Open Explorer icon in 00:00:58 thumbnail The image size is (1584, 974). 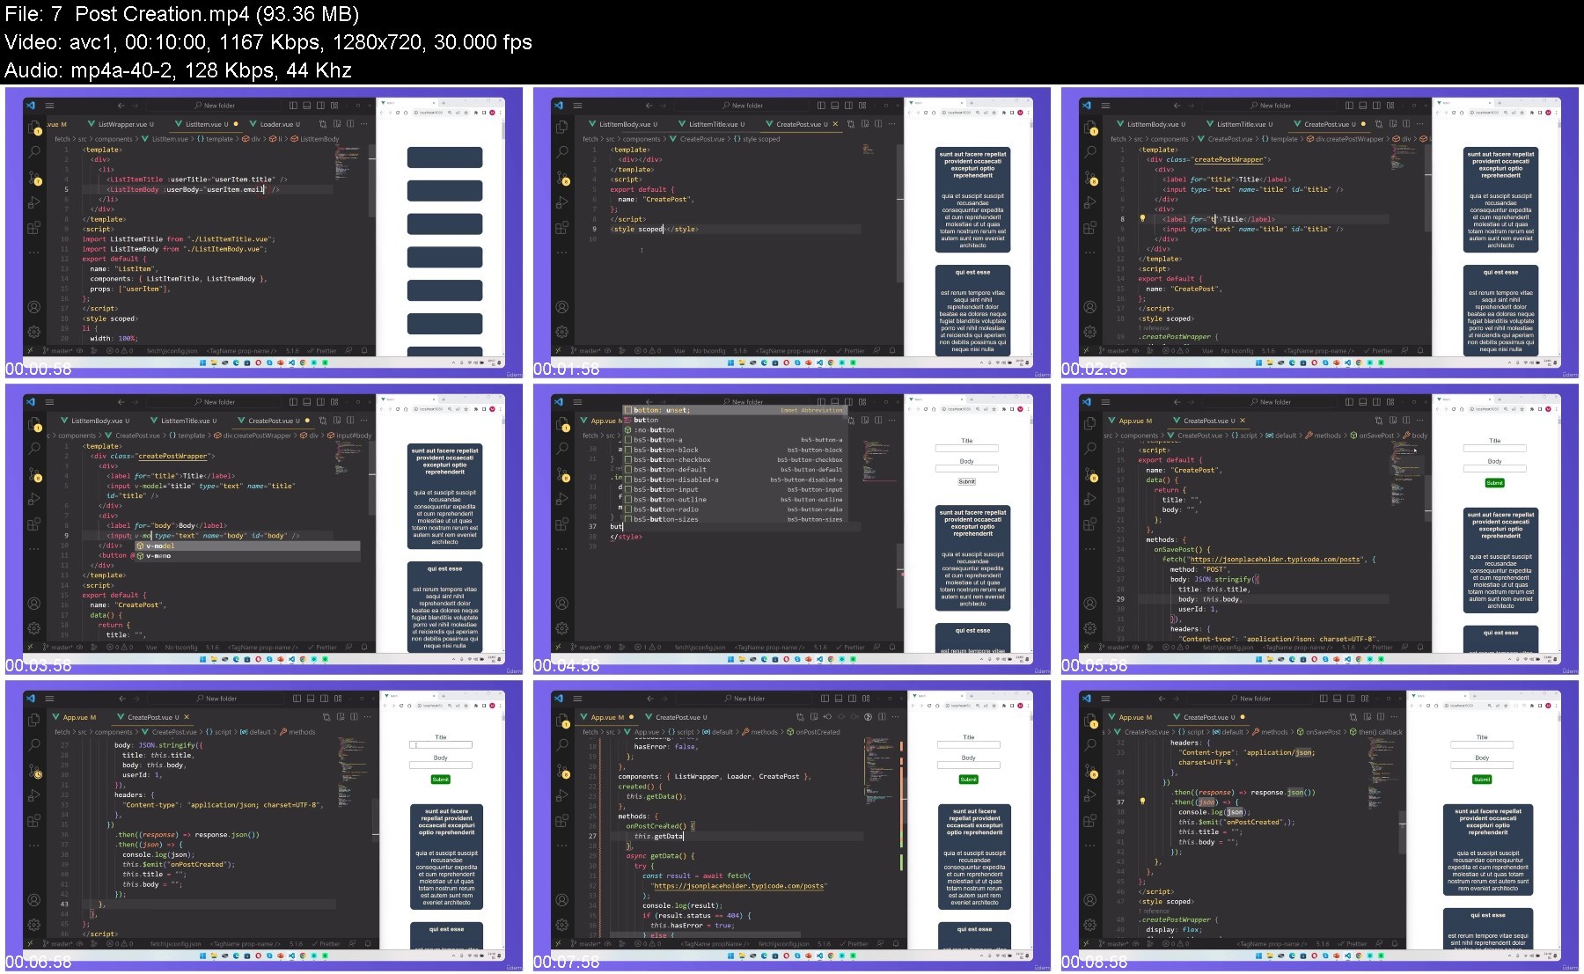click(34, 128)
